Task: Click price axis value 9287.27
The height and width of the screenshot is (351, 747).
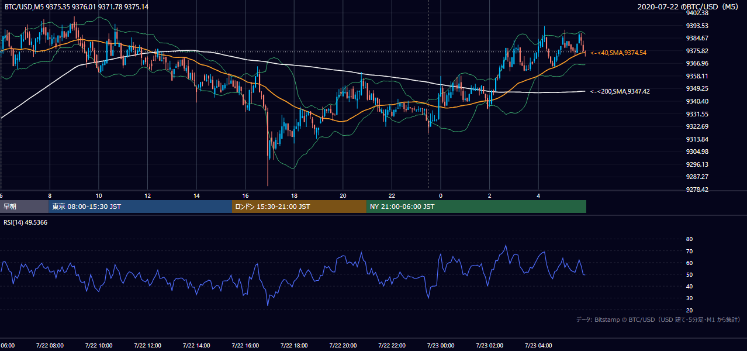Action: [697, 177]
